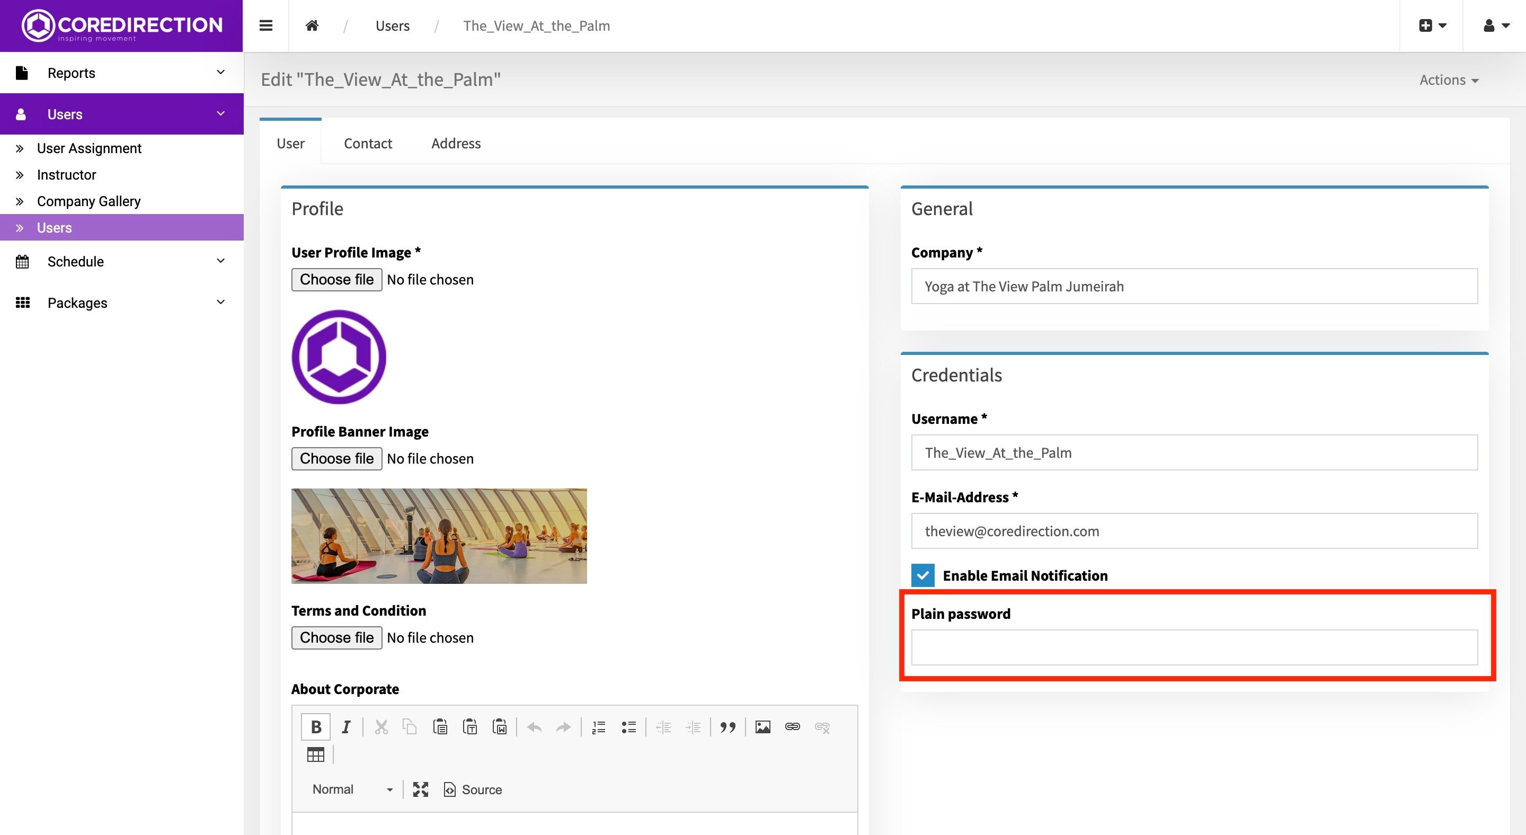The height and width of the screenshot is (835, 1526).
Task: Choose file for User Profile Image
Action: pyautogui.click(x=336, y=280)
